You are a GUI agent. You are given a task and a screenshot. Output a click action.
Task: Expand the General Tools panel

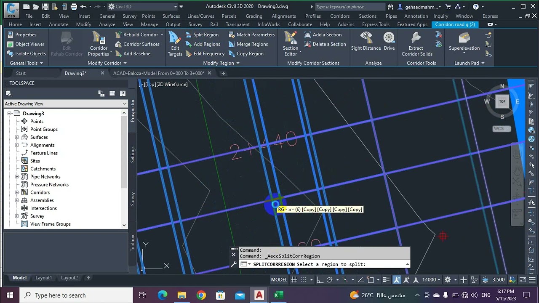26,63
